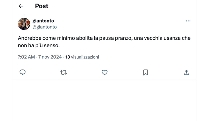199x121 pixels.
Task: Like the post with the heart icon
Action: [105, 72]
